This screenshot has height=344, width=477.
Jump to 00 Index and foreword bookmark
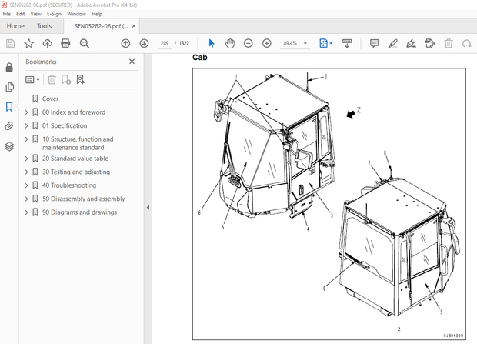pos(74,112)
